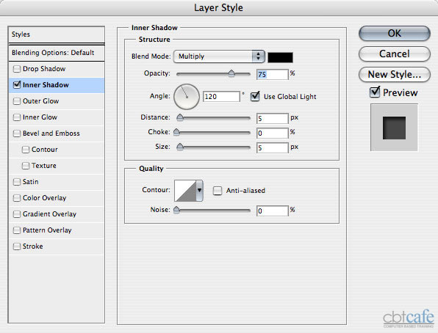Click the Angle dial control
The width and height of the screenshot is (438, 333).
pyautogui.click(x=187, y=97)
